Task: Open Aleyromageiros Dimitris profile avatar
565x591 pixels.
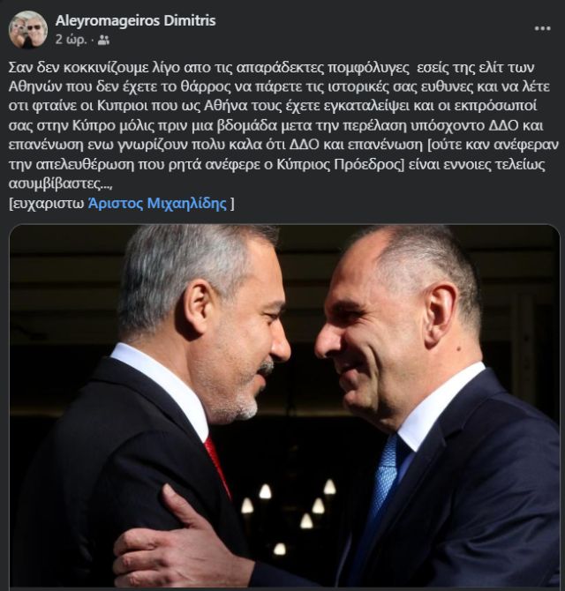Action: coord(28,29)
